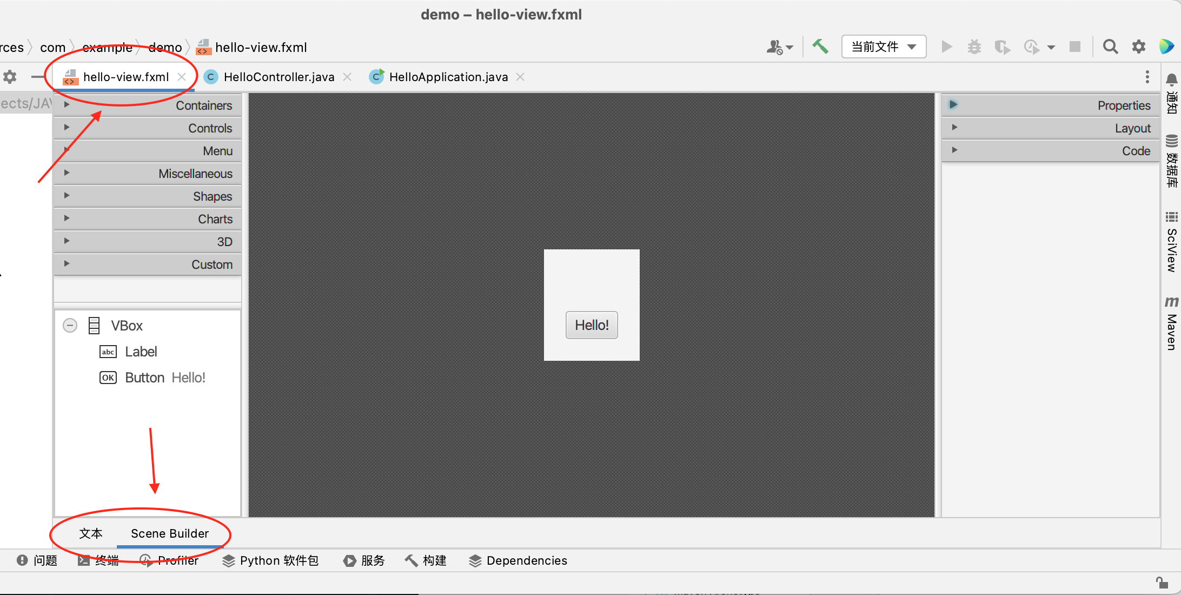The image size is (1181, 595).
Task: Switch to the 文本 editor tab
Action: pos(91,533)
